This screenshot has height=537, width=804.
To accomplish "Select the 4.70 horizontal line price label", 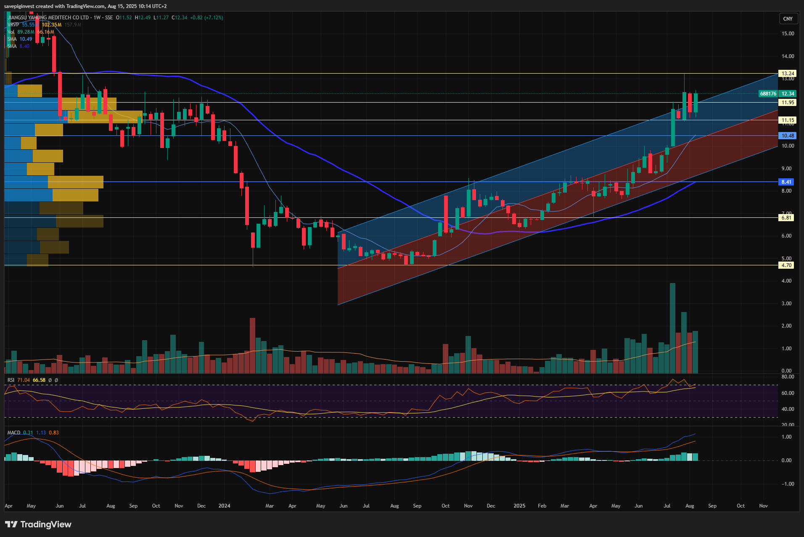I will pyautogui.click(x=786, y=265).
